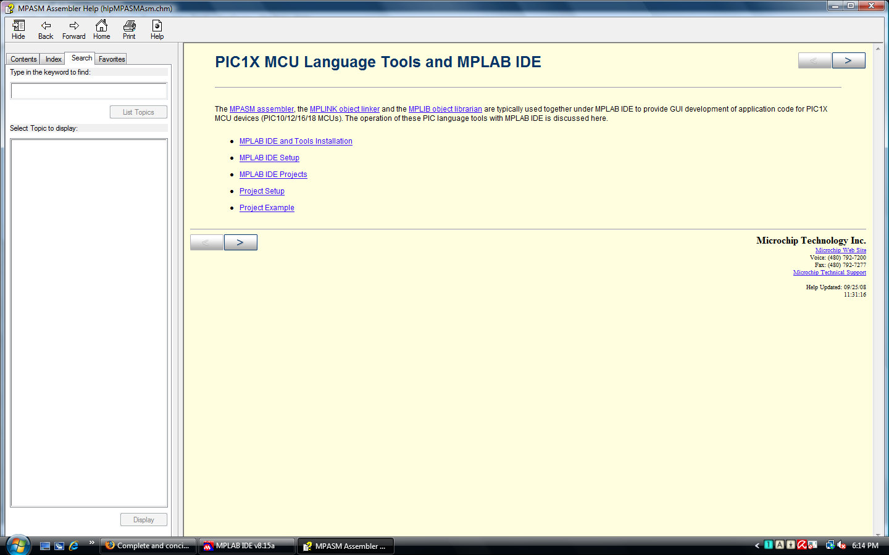
Task: Click the network tray icon
Action: (830, 545)
